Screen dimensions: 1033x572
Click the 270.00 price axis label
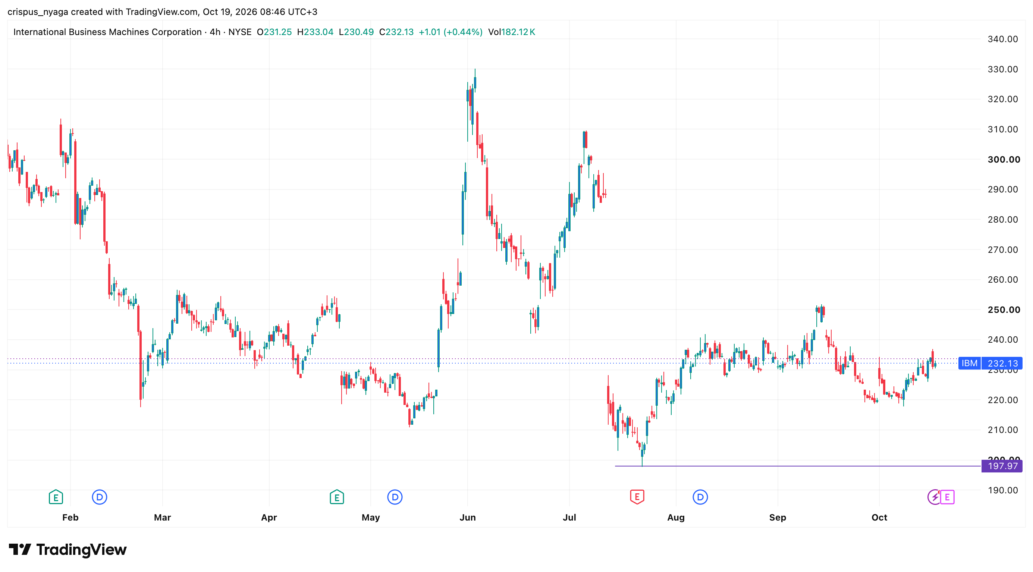click(x=1002, y=250)
